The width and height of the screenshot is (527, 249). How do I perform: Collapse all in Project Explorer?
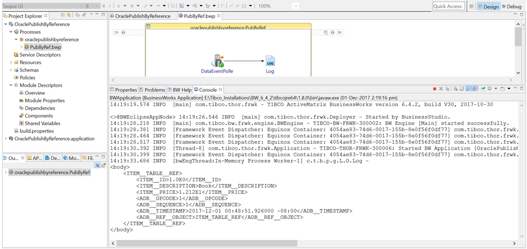tap(63, 15)
